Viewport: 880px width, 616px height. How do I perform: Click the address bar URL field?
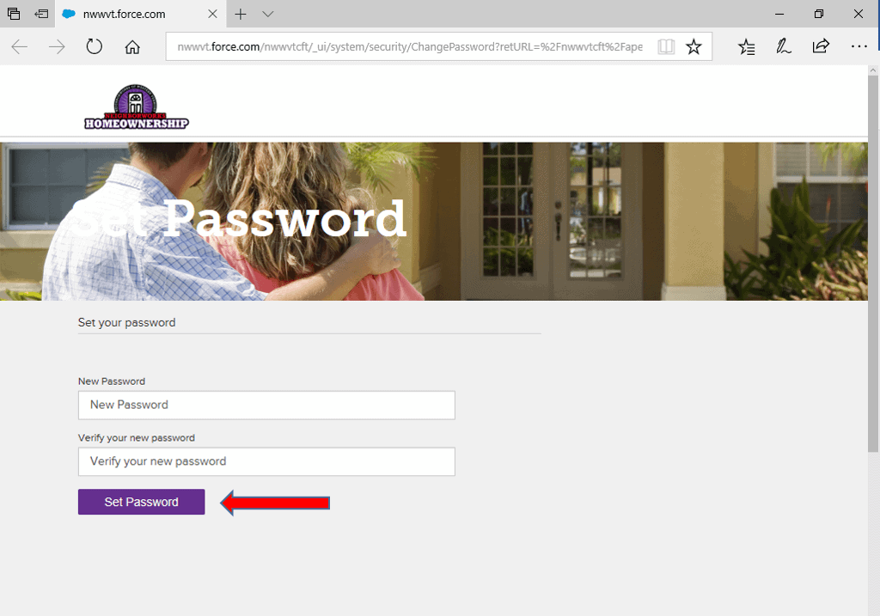pyautogui.click(x=410, y=46)
